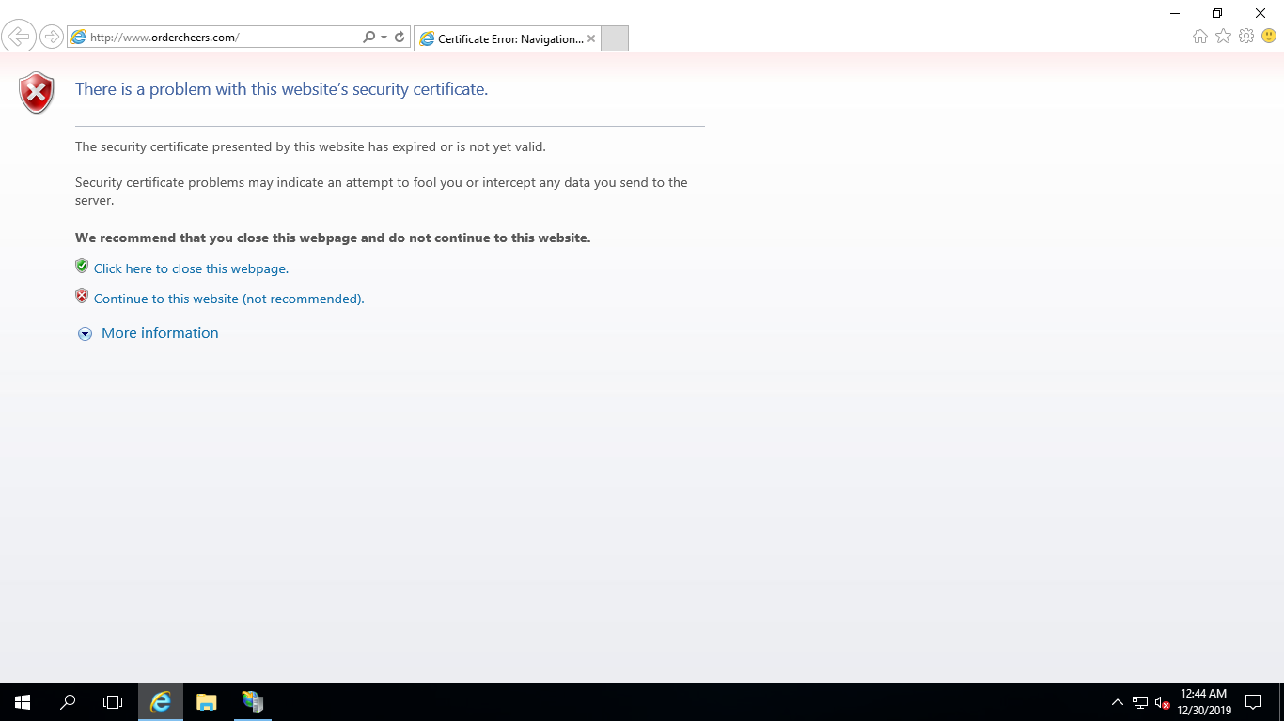The height and width of the screenshot is (721, 1284).
Task: Toggle the muted volume speaker icon
Action: point(1162,702)
